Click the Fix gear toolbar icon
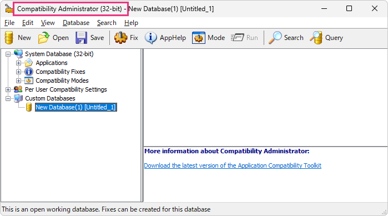This screenshot has width=388, height=216. [x=120, y=38]
